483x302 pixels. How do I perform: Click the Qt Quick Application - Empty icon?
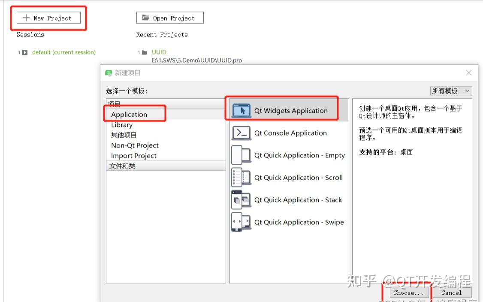point(241,155)
